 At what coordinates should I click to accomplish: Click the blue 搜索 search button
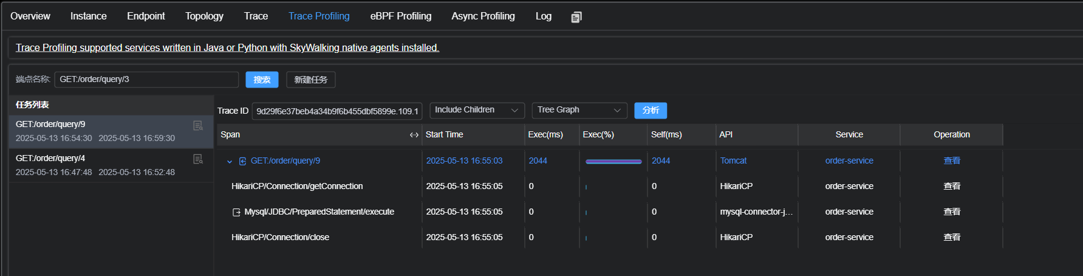click(262, 80)
